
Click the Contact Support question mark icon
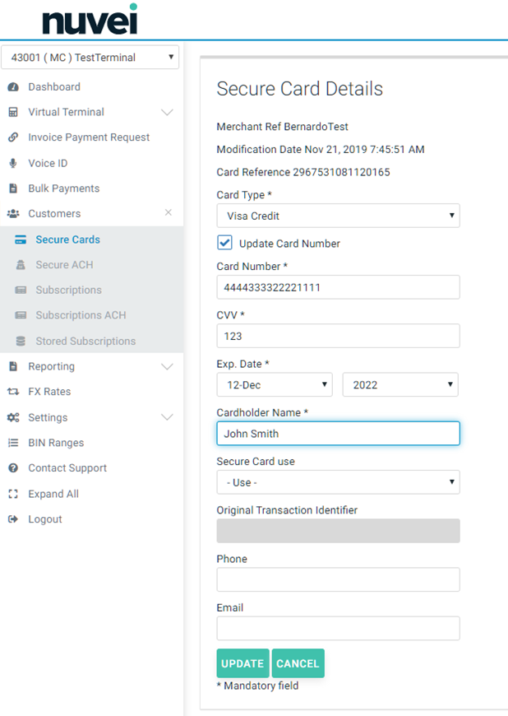pyautogui.click(x=13, y=468)
